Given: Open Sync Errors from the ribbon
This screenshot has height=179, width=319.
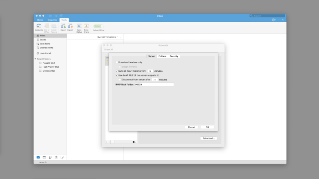Looking at the screenshot, I should [86, 28].
